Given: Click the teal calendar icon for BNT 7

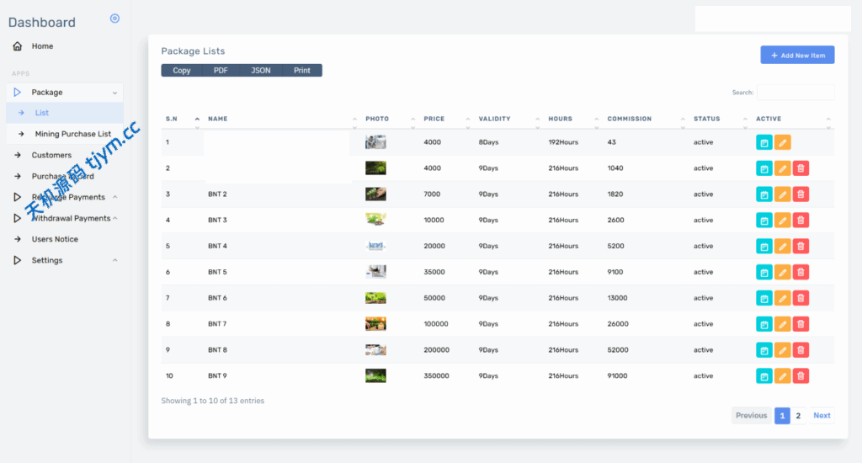Looking at the screenshot, I should tap(764, 324).
